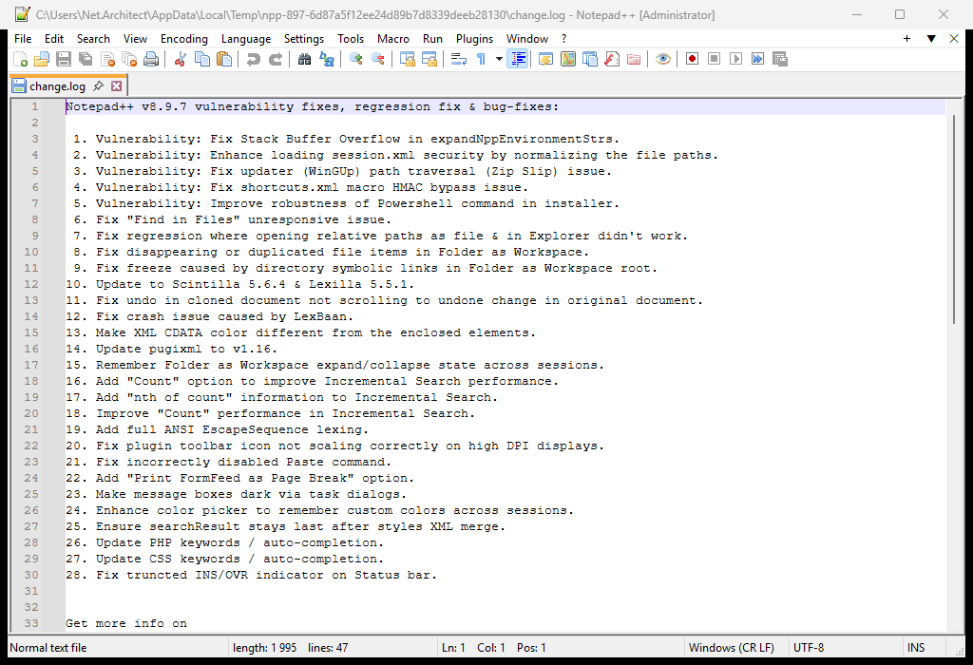Open the Windows (CR LF) EOL selector
This screenshot has width=973, height=665.
pos(732,648)
